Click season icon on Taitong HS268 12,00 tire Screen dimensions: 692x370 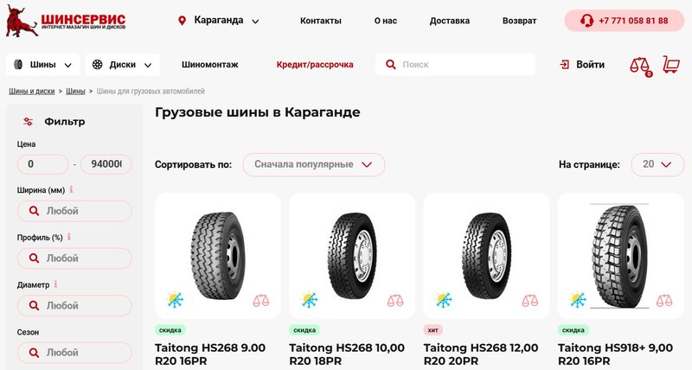(x=444, y=300)
